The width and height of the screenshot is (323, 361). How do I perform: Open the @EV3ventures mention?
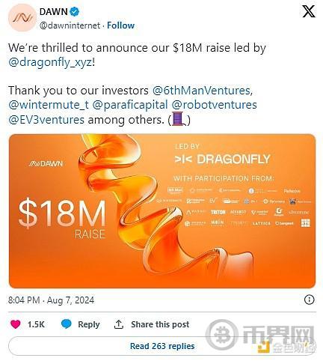[46, 120]
